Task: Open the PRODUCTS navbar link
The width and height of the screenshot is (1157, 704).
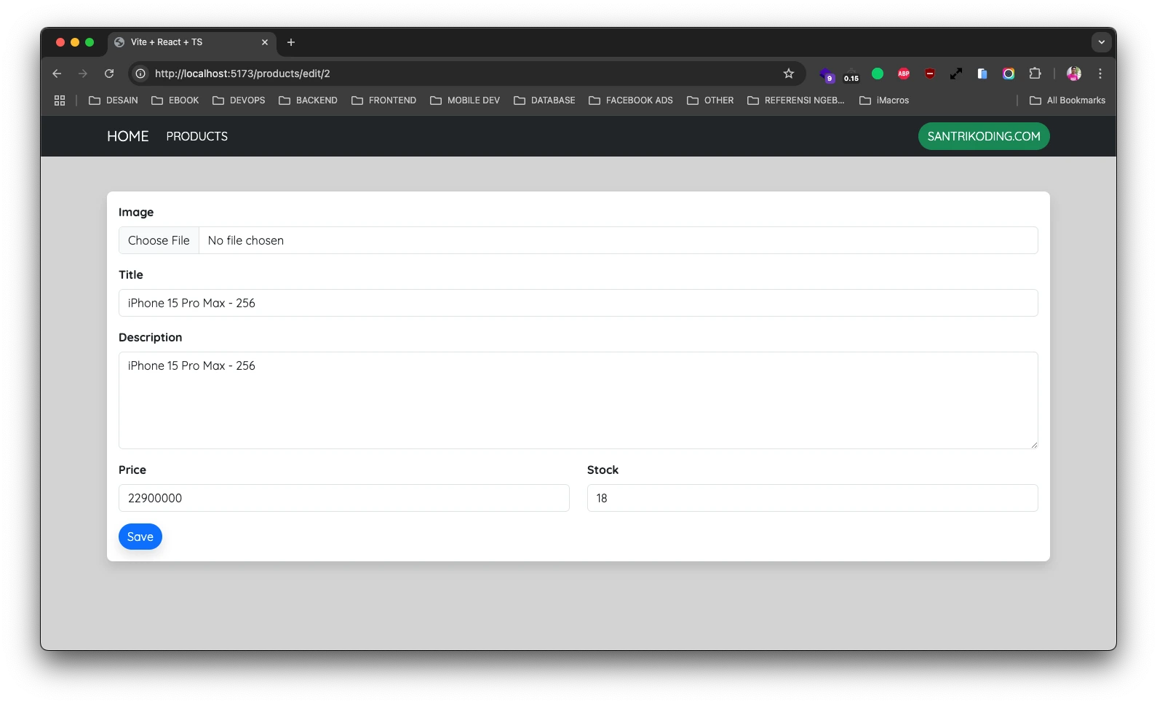Action: click(x=197, y=136)
